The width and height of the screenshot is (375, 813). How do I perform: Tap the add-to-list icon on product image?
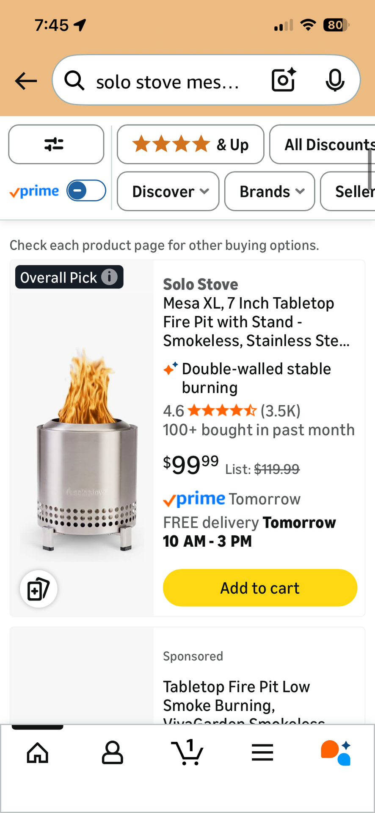(39, 589)
